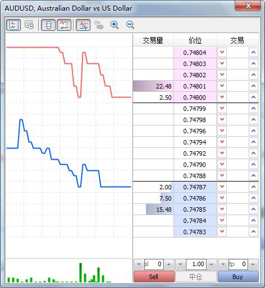Viewport: 265px width, 288px height.
Task: Click blue up arrow at 0.74783
Action: pos(253,232)
